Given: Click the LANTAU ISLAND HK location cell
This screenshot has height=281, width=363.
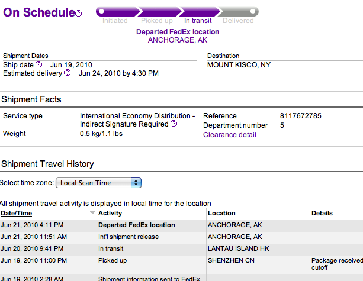Looking at the screenshot, I should (x=237, y=248).
